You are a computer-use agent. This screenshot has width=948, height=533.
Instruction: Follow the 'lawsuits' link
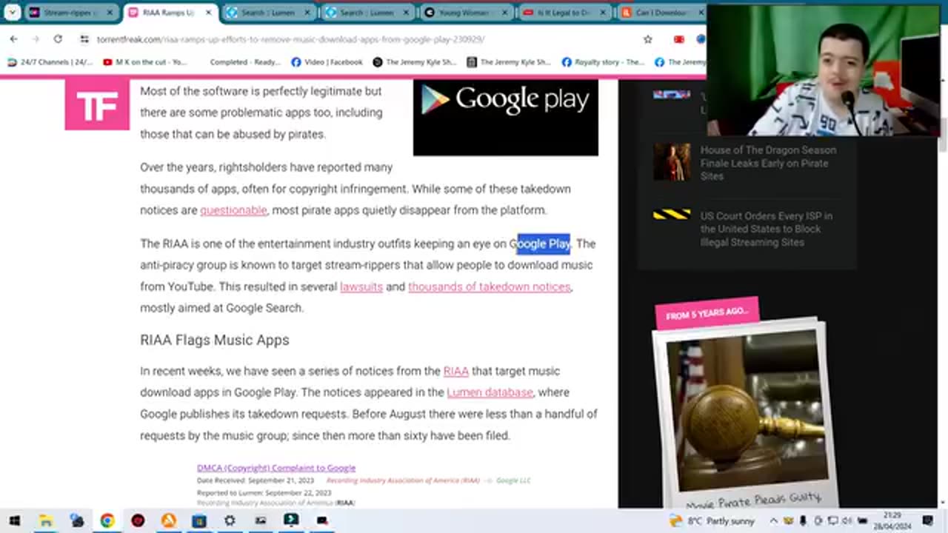tap(361, 286)
